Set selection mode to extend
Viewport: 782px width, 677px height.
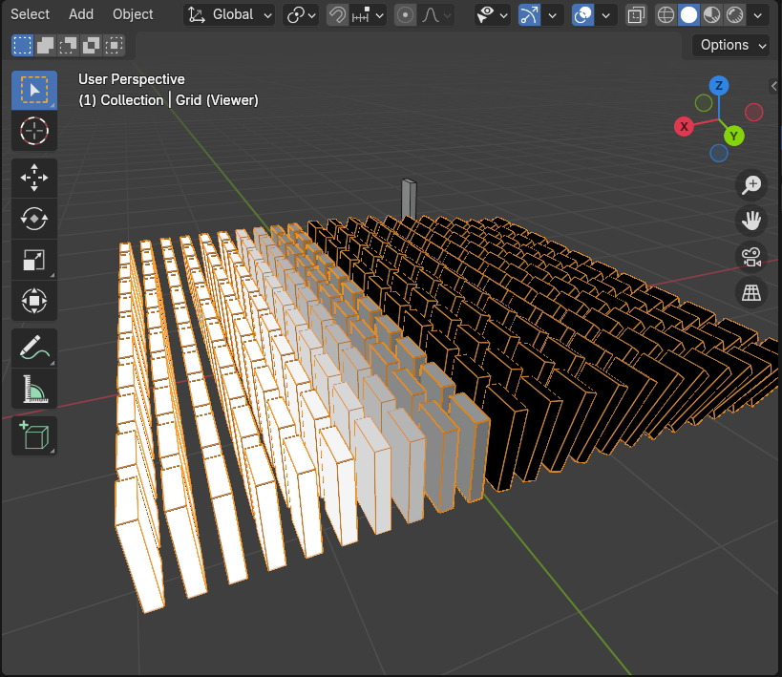click(46, 46)
